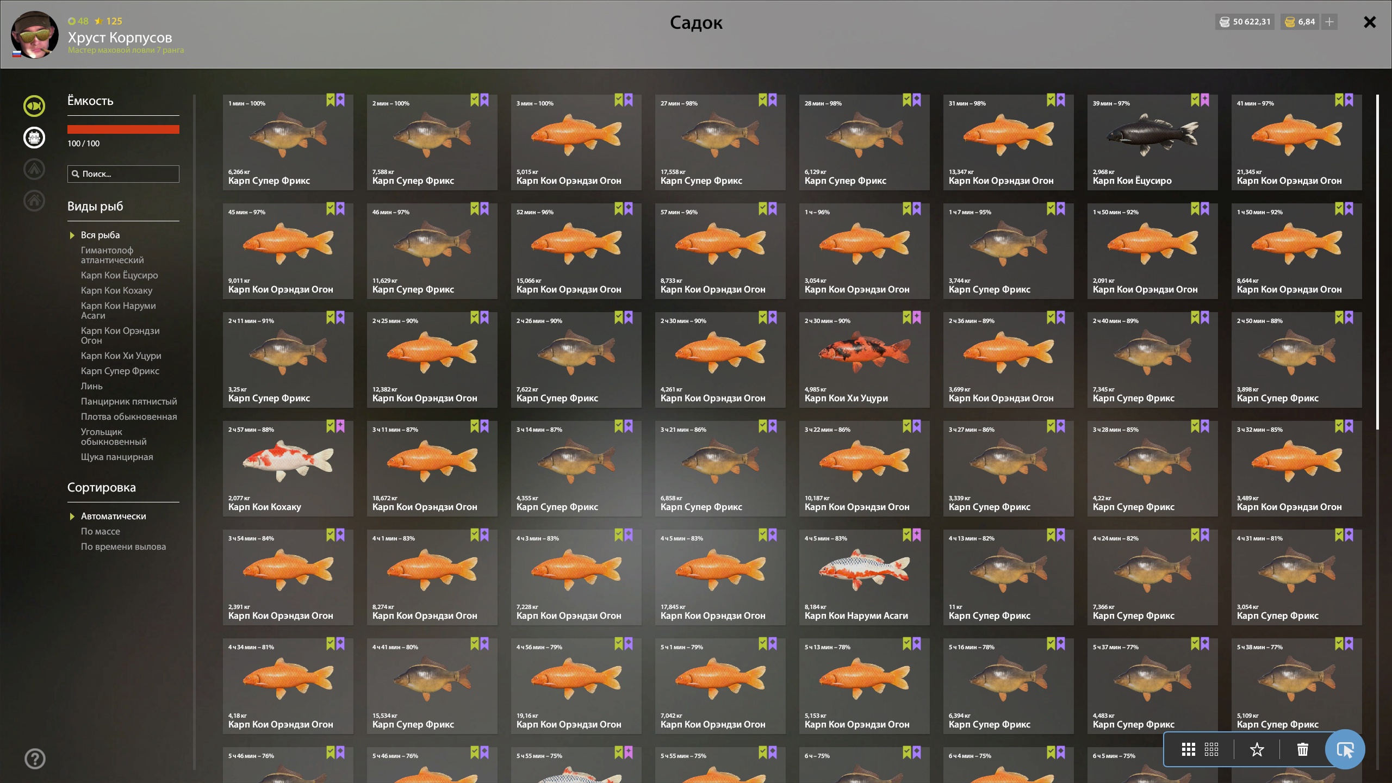Deselect all with outlined grid icon
This screenshot has width=1392, height=783.
(1211, 749)
